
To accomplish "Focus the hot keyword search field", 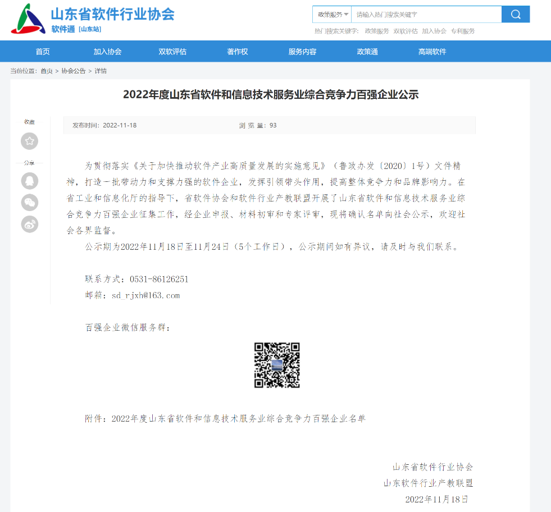I will (426, 15).
